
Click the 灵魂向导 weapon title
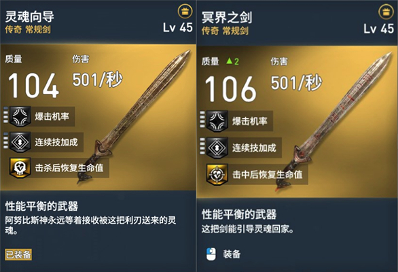click(30, 17)
